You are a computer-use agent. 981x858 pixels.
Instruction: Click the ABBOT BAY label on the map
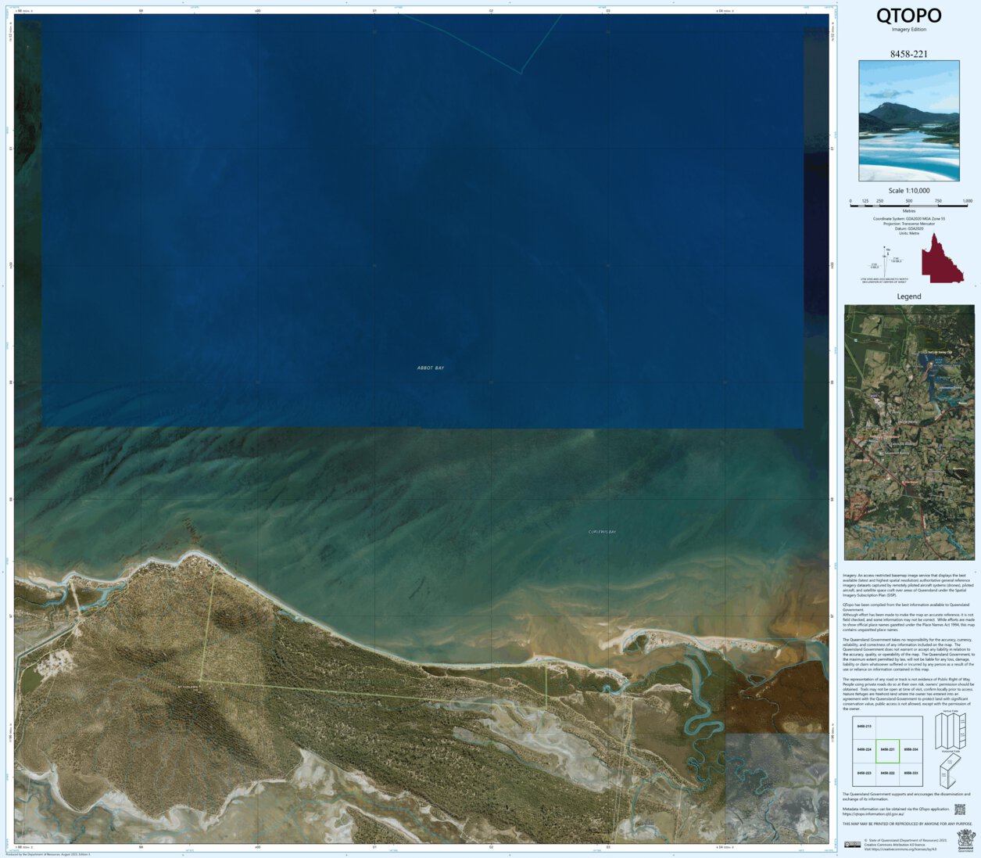429,368
